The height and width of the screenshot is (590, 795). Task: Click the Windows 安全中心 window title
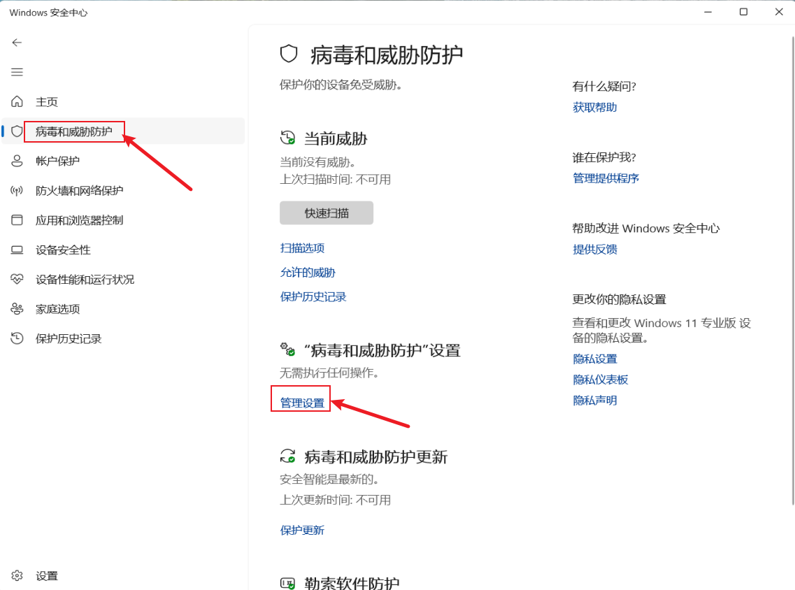48,13
